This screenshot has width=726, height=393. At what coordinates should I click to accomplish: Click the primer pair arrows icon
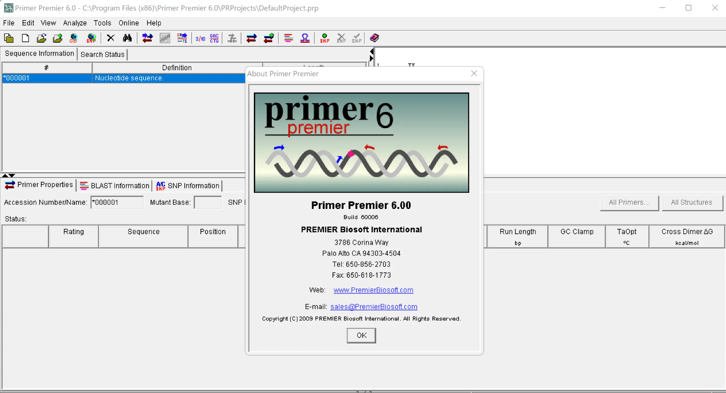tap(252, 38)
